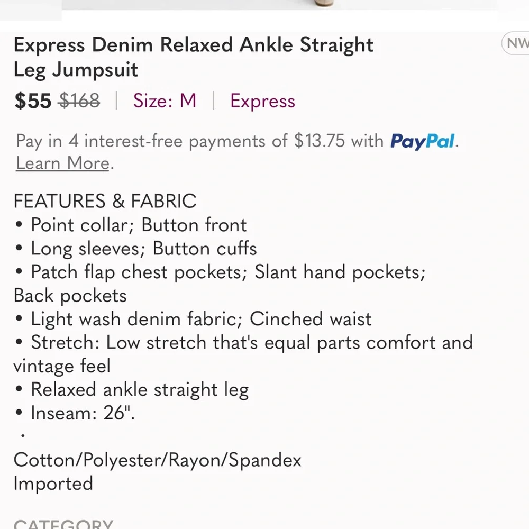Screen dimensions: 529x529
Task: Select Size: M
Action: coord(165,101)
